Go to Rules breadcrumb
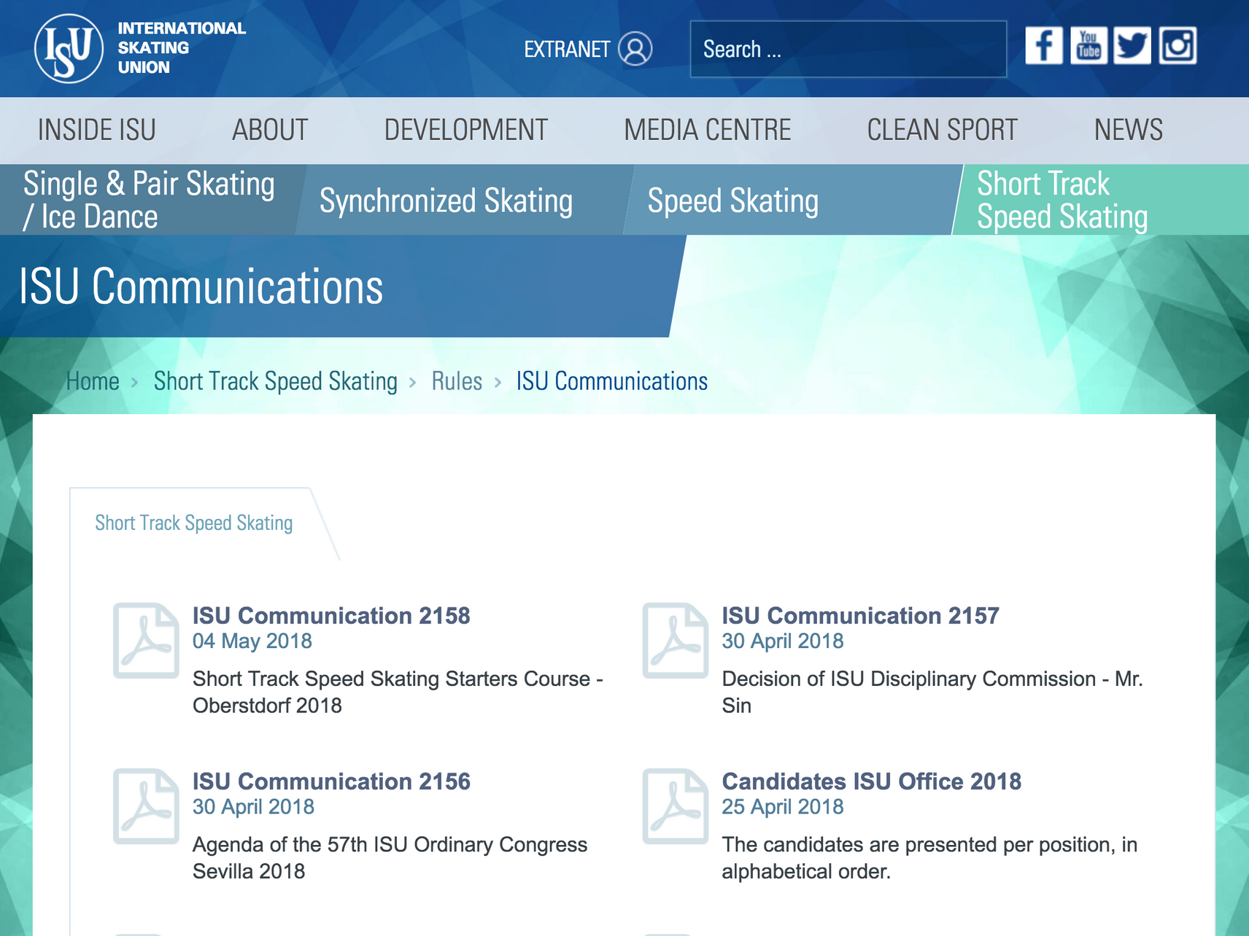This screenshot has width=1249, height=936. (457, 381)
